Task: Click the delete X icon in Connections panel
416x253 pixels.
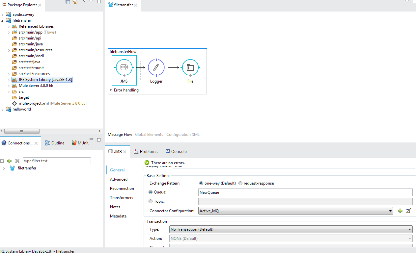Action: point(17,161)
